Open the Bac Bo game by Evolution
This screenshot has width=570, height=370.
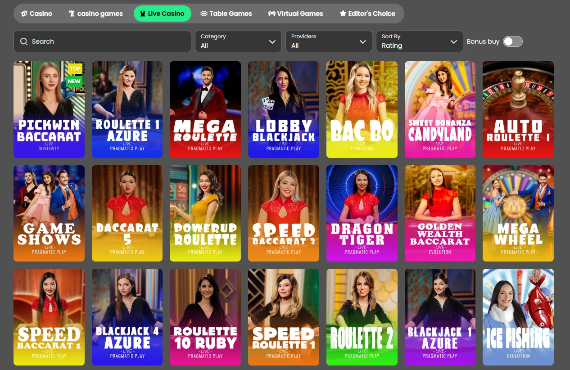[362, 110]
